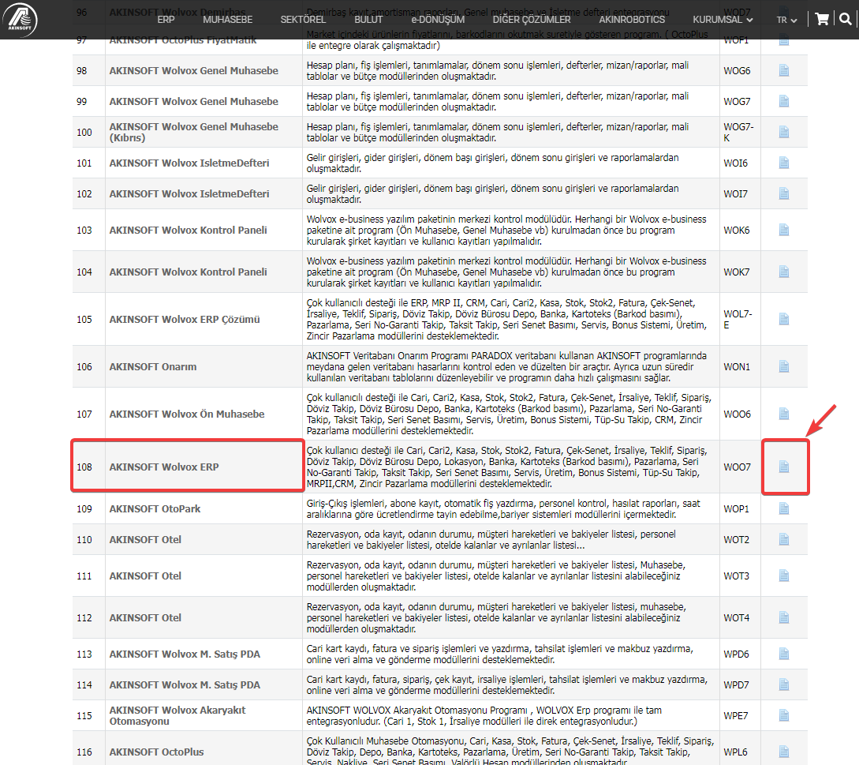Click AKINSOFT Otel in row 112
The width and height of the screenshot is (859, 765).
tap(145, 618)
